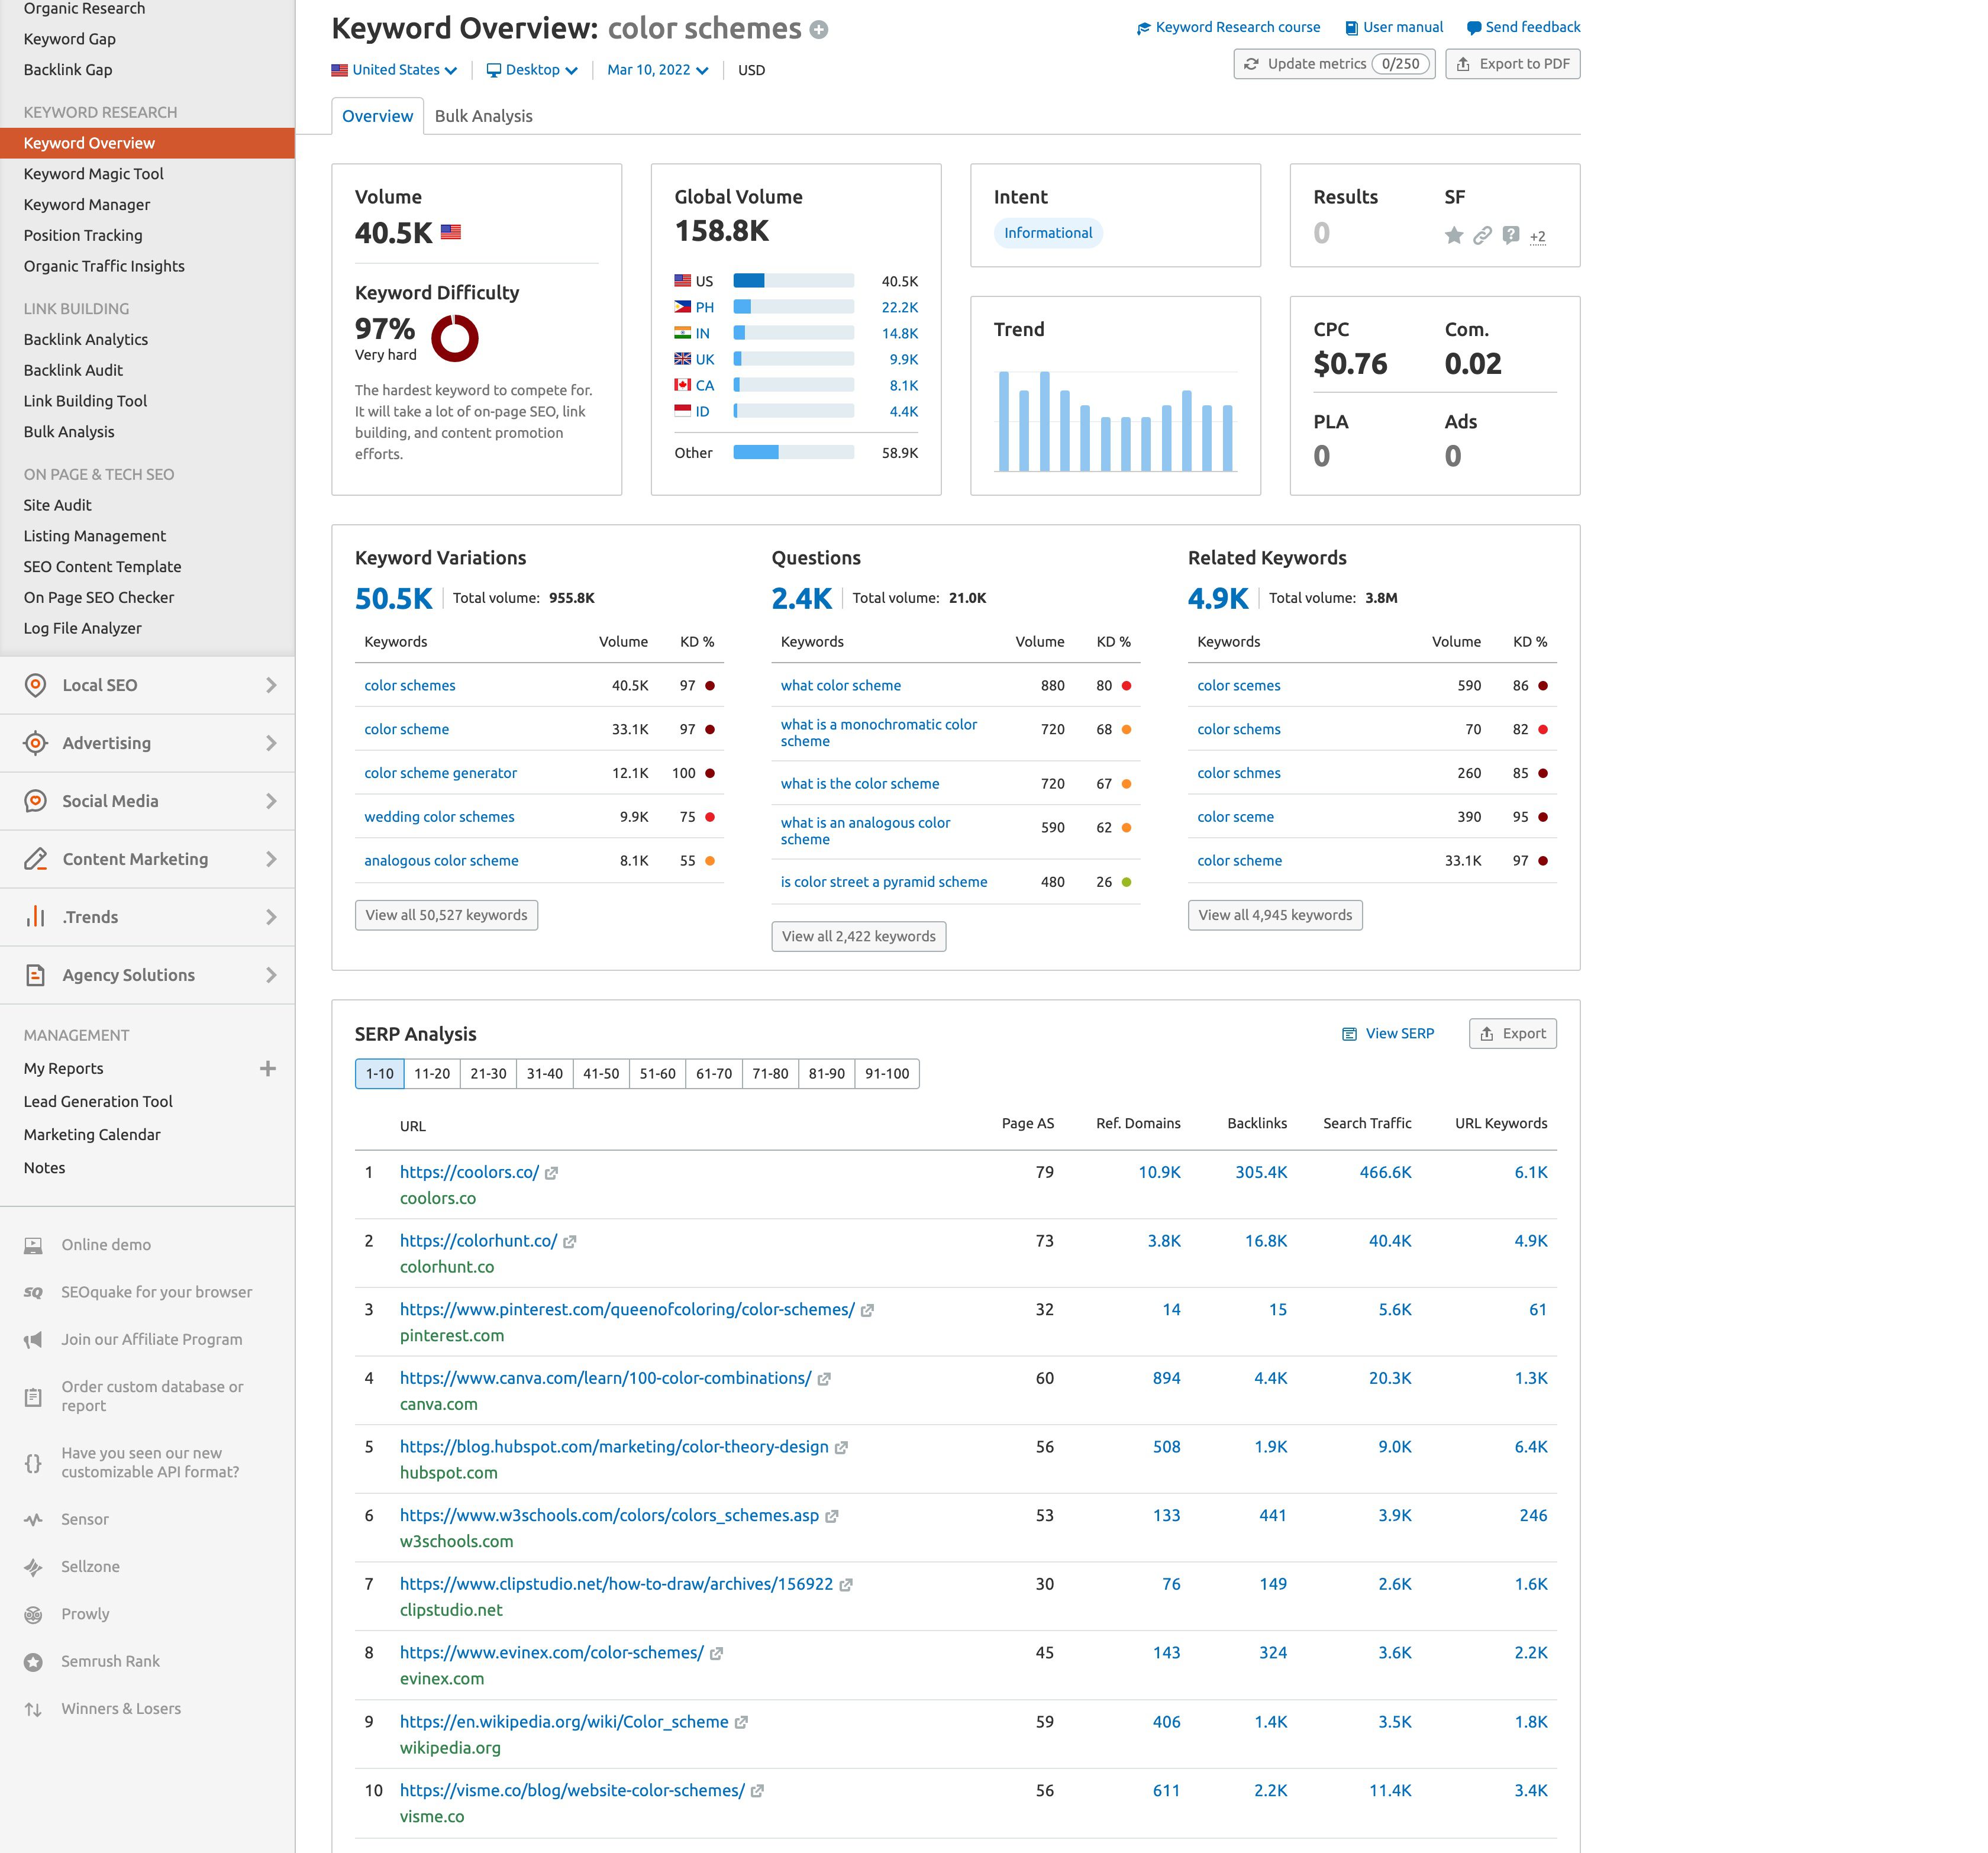Open external link icon next to coolors.co URL
The width and height of the screenshot is (1988, 1853).
click(551, 1173)
